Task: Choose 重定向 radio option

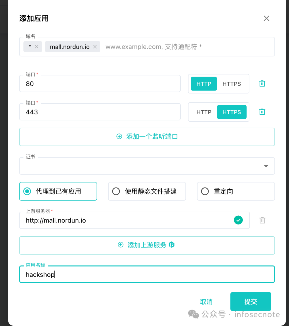Action: (x=236, y=191)
